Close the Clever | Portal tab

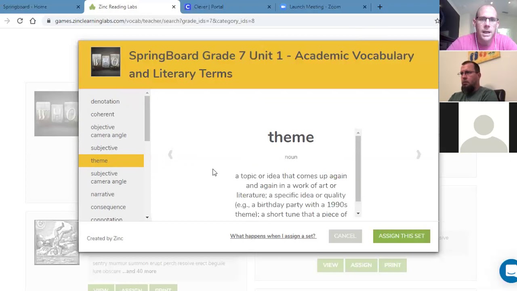pos(269,7)
